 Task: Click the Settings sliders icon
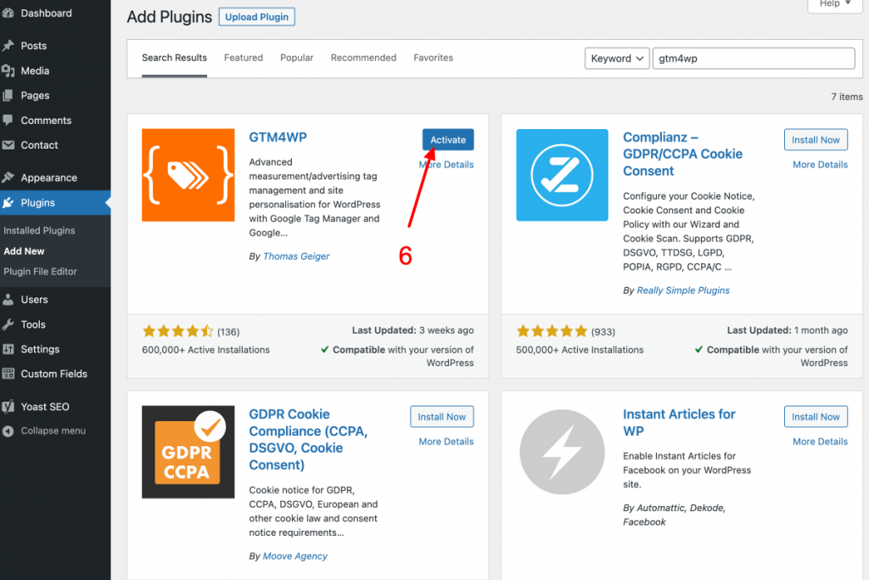(x=8, y=349)
